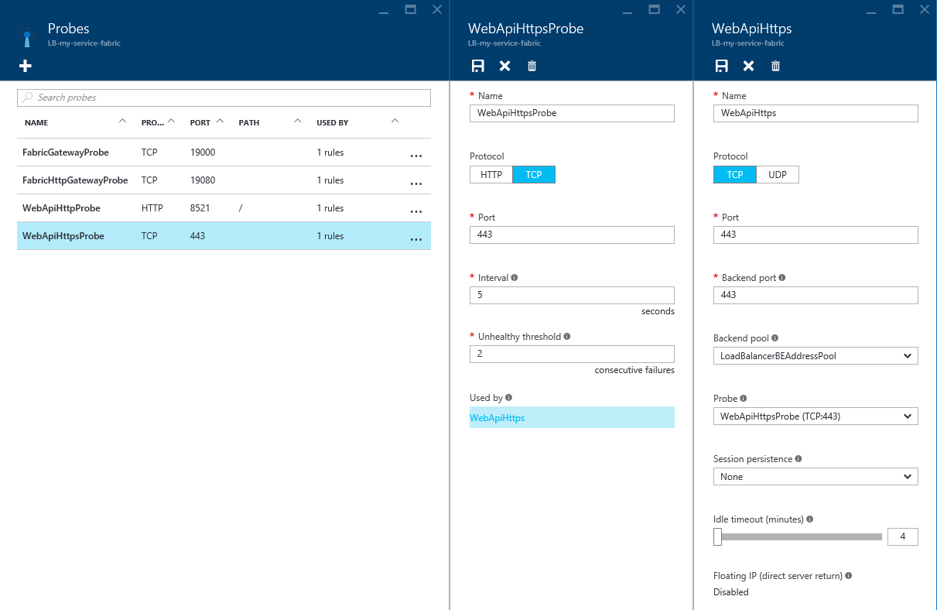Switch probe protocol to HTTP
Viewport: 937px width, 610px height.
(x=491, y=174)
